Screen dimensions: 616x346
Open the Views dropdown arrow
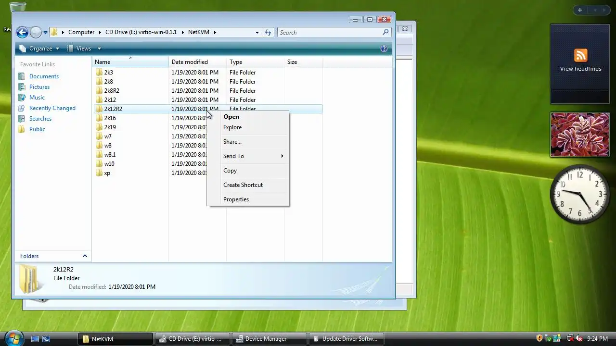click(x=99, y=49)
